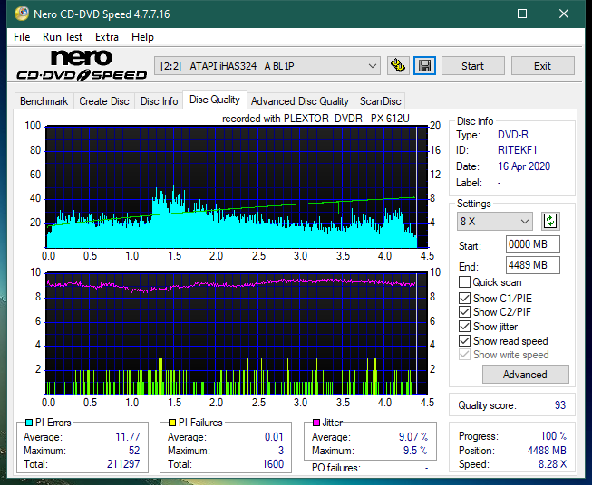This screenshot has height=485, width=592.
Task: Click the date 16 Apr 2020 text
Action: tap(524, 166)
